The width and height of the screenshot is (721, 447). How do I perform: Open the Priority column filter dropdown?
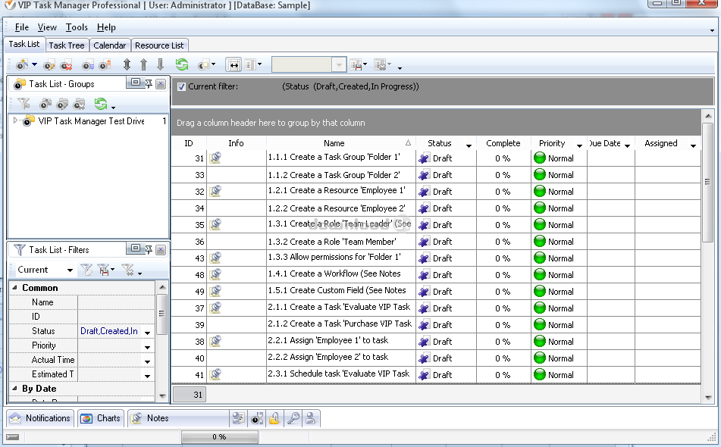(578, 143)
